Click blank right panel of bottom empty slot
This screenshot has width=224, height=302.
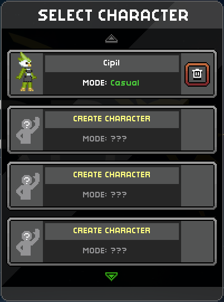point(197,242)
